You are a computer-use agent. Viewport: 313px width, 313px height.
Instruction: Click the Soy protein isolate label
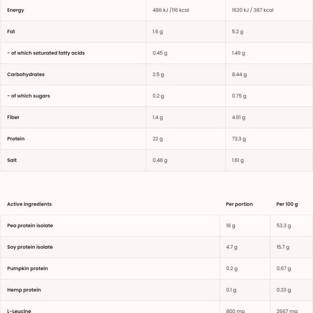[x=30, y=247]
